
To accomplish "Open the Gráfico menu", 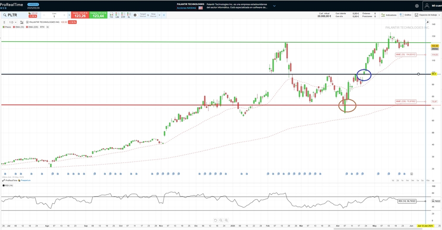I will (x=406, y=15).
